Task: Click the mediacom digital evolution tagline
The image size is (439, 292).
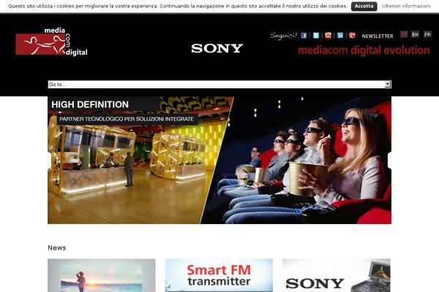Action: coord(364,50)
